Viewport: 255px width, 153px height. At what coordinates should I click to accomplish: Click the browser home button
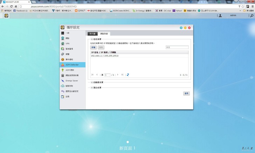[x=16, y=7]
